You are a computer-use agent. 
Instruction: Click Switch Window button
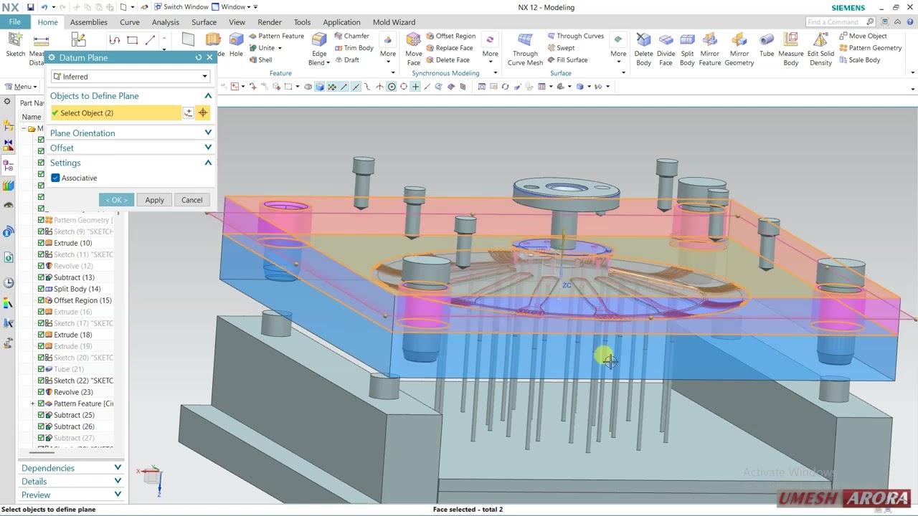click(181, 7)
